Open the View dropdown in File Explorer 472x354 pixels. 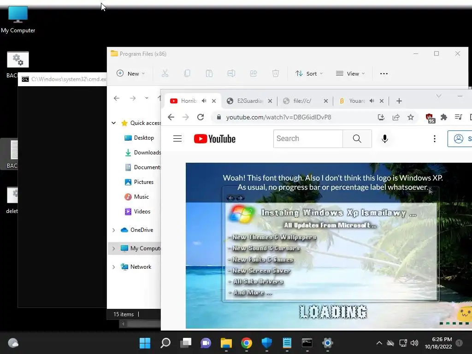click(x=350, y=73)
